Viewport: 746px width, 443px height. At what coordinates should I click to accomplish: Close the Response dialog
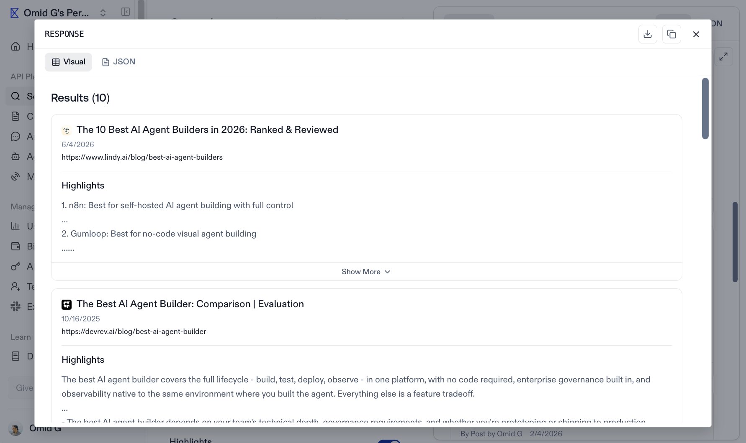(696, 34)
